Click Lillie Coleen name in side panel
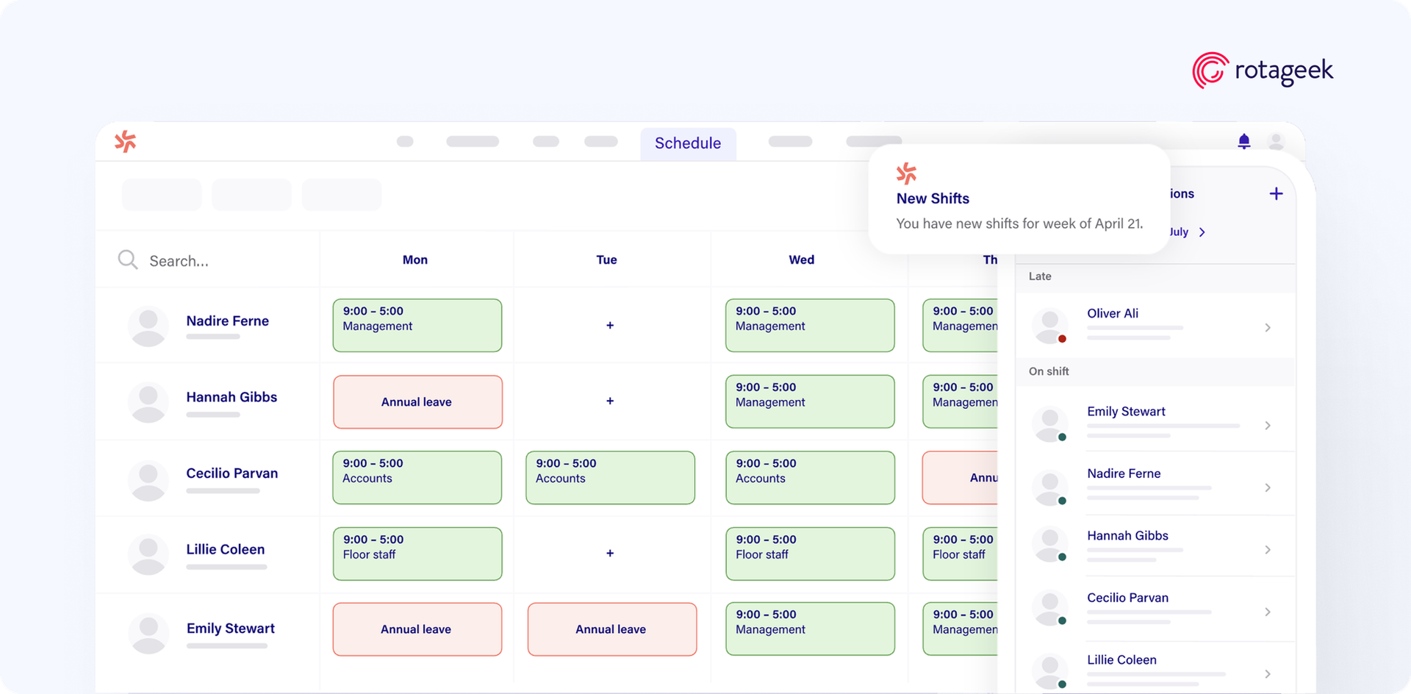The height and width of the screenshot is (694, 1411). (x=1121, y=659)
